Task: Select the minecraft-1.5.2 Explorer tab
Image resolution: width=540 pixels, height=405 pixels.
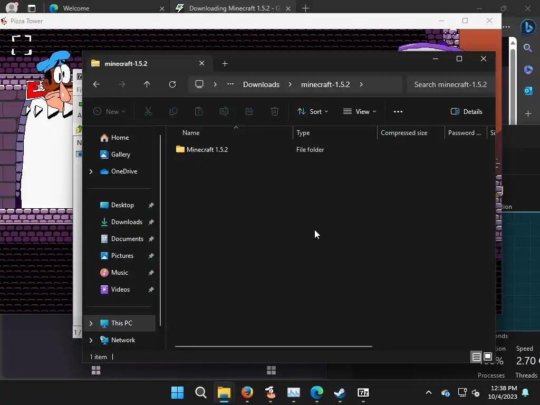Action: pyautogui.click(x=148, y=63)
